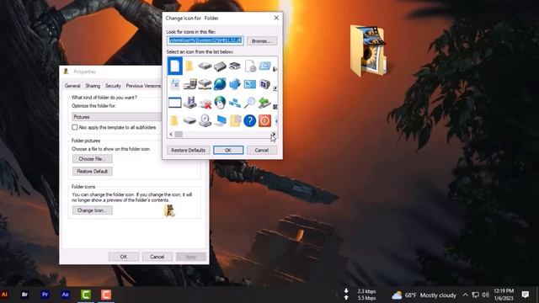The width and height of the screenshot is (539, 303).
Task: Switch to Sharing tab in Properties
Action: pos(93,86)
